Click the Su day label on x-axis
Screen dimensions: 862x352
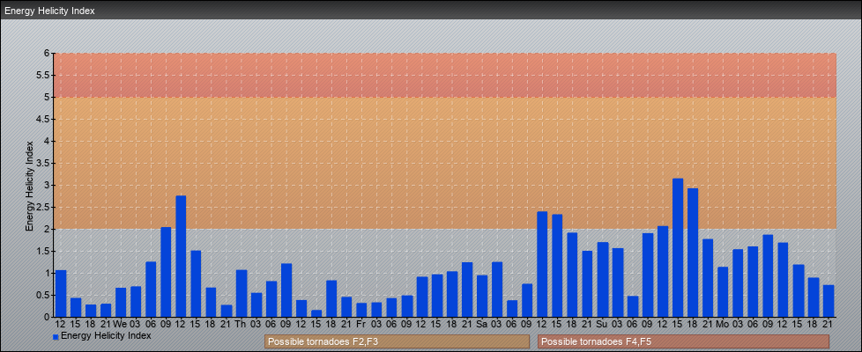click(603, 324)
